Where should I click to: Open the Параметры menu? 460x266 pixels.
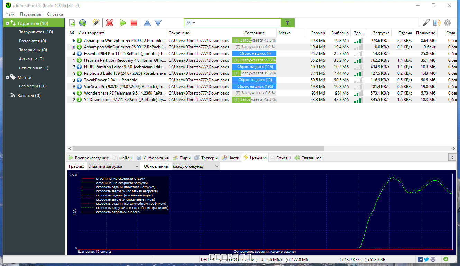coord(31,14)
